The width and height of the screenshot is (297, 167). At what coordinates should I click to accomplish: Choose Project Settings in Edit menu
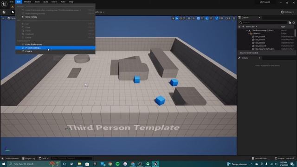55,48
